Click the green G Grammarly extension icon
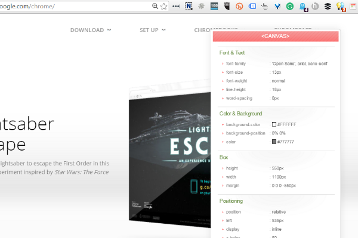 (290, 7)
